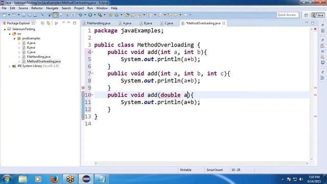This screenshot has height=184, width=327.
Task: Open Windows Explorer from the taskbar
Action: (x=22, y=179)
